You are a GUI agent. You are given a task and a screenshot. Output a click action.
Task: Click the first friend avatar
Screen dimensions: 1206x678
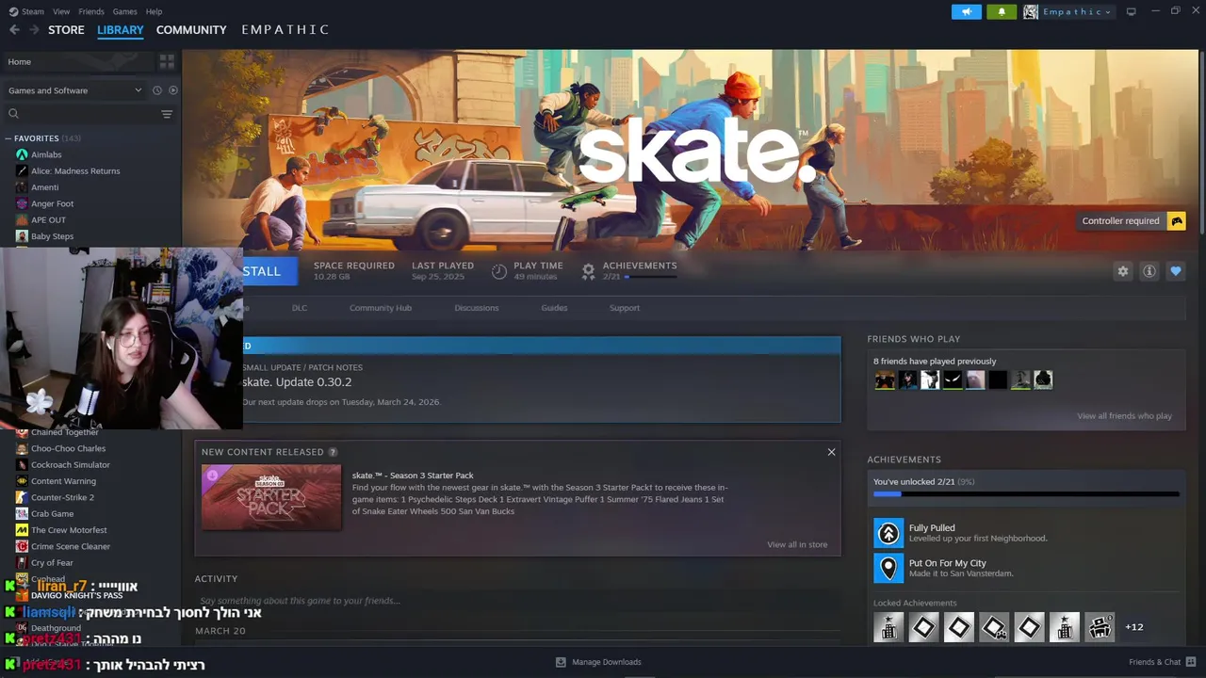tap(885, 380)
